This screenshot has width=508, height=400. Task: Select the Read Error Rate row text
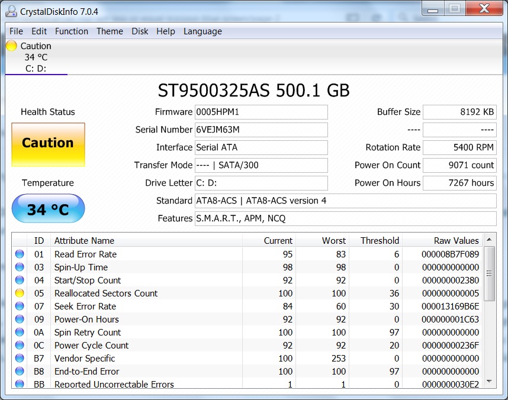pyautogui.click(x=85, y=254)
